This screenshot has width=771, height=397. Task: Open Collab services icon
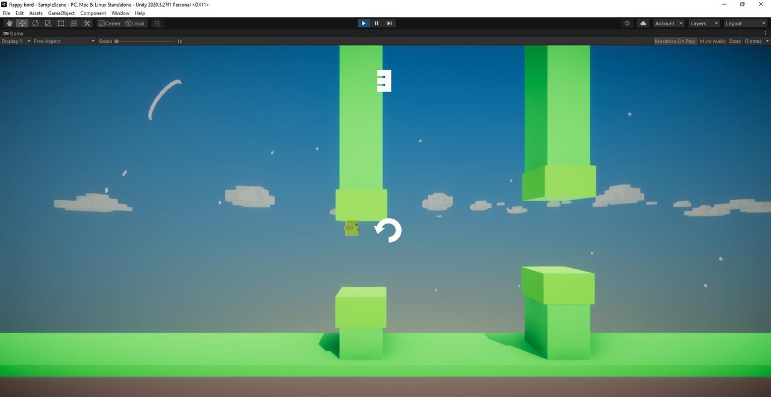(x=628, y=23)
